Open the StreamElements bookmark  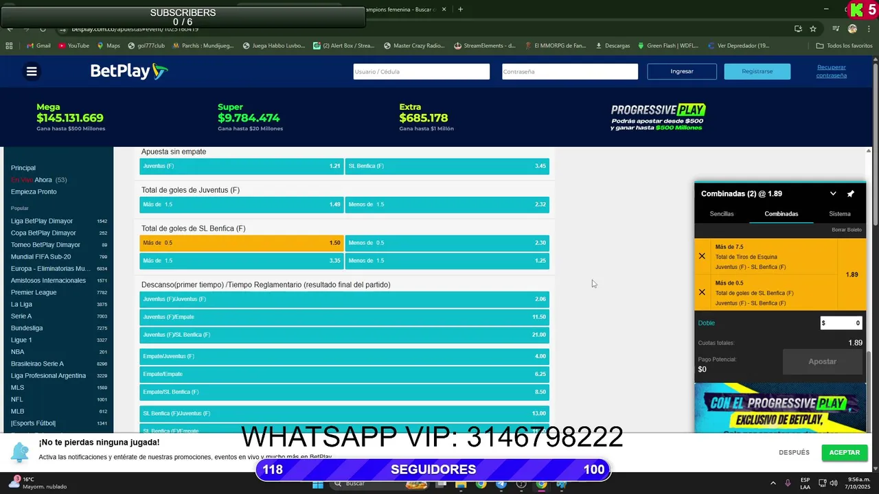tap(485, 46)
